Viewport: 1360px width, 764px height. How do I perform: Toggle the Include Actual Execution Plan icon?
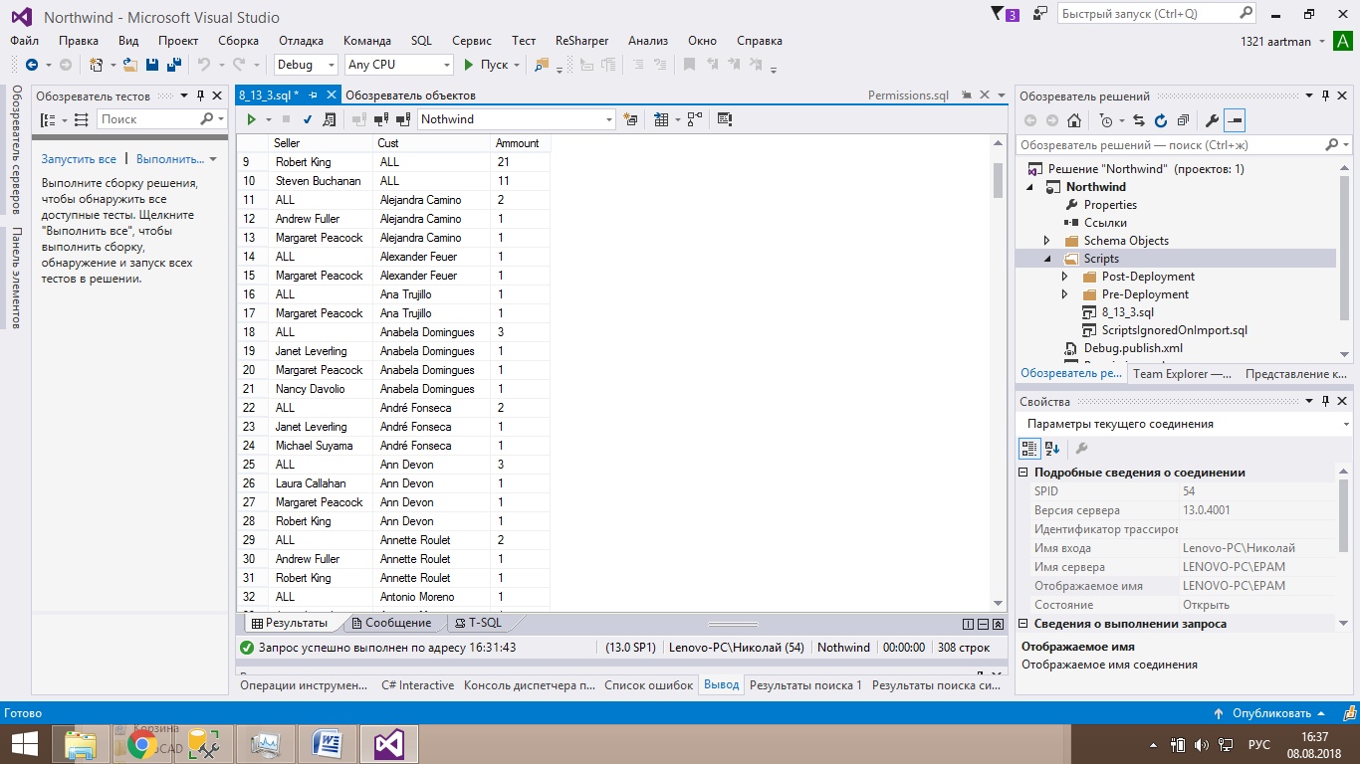click(x=694, y=119)
